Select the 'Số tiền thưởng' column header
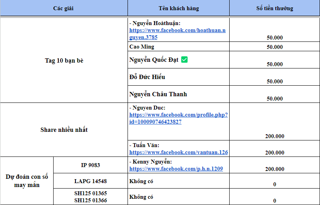 click(x=274, y=8)
